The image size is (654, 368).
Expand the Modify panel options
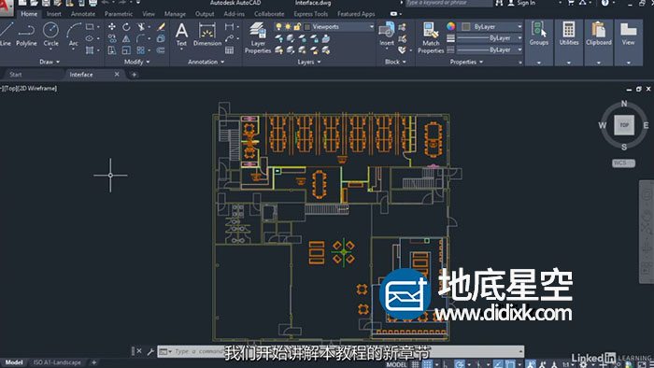pyautogui.click(x=136, y=62)
